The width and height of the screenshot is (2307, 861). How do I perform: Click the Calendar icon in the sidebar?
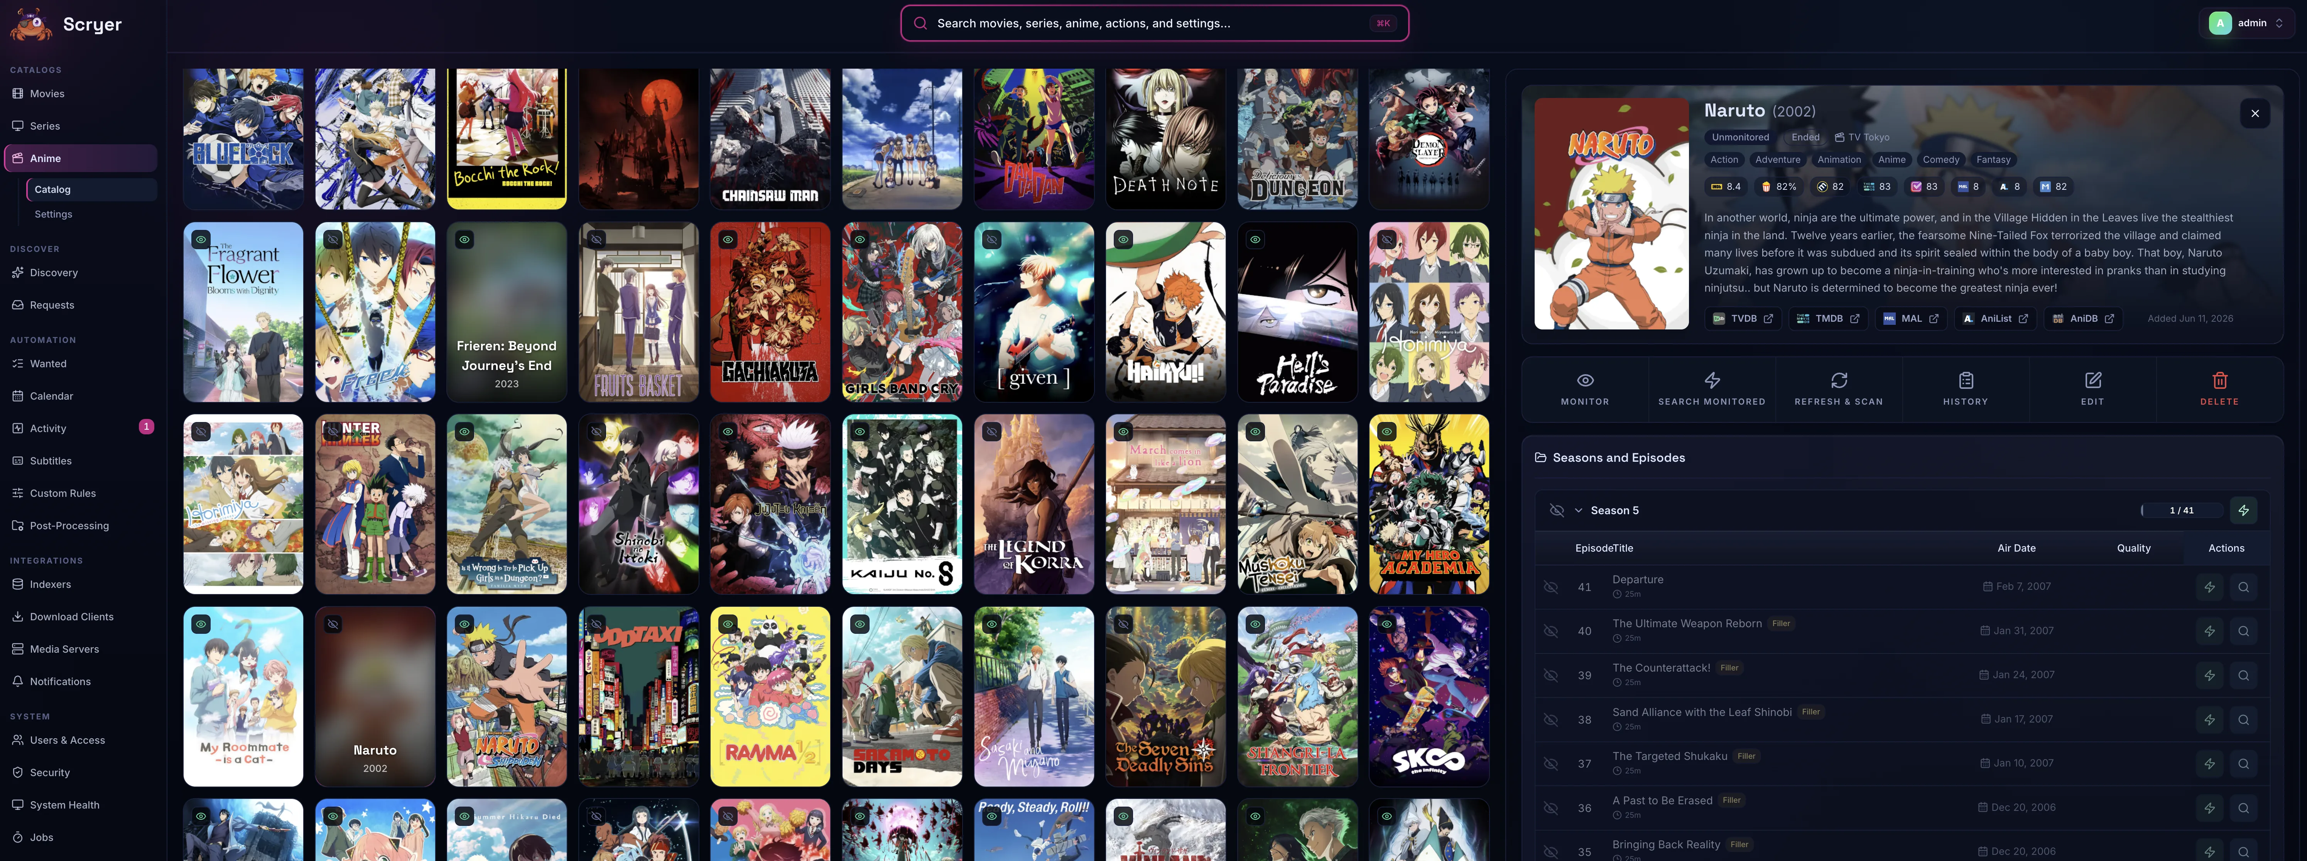click(x=18, y=396)
